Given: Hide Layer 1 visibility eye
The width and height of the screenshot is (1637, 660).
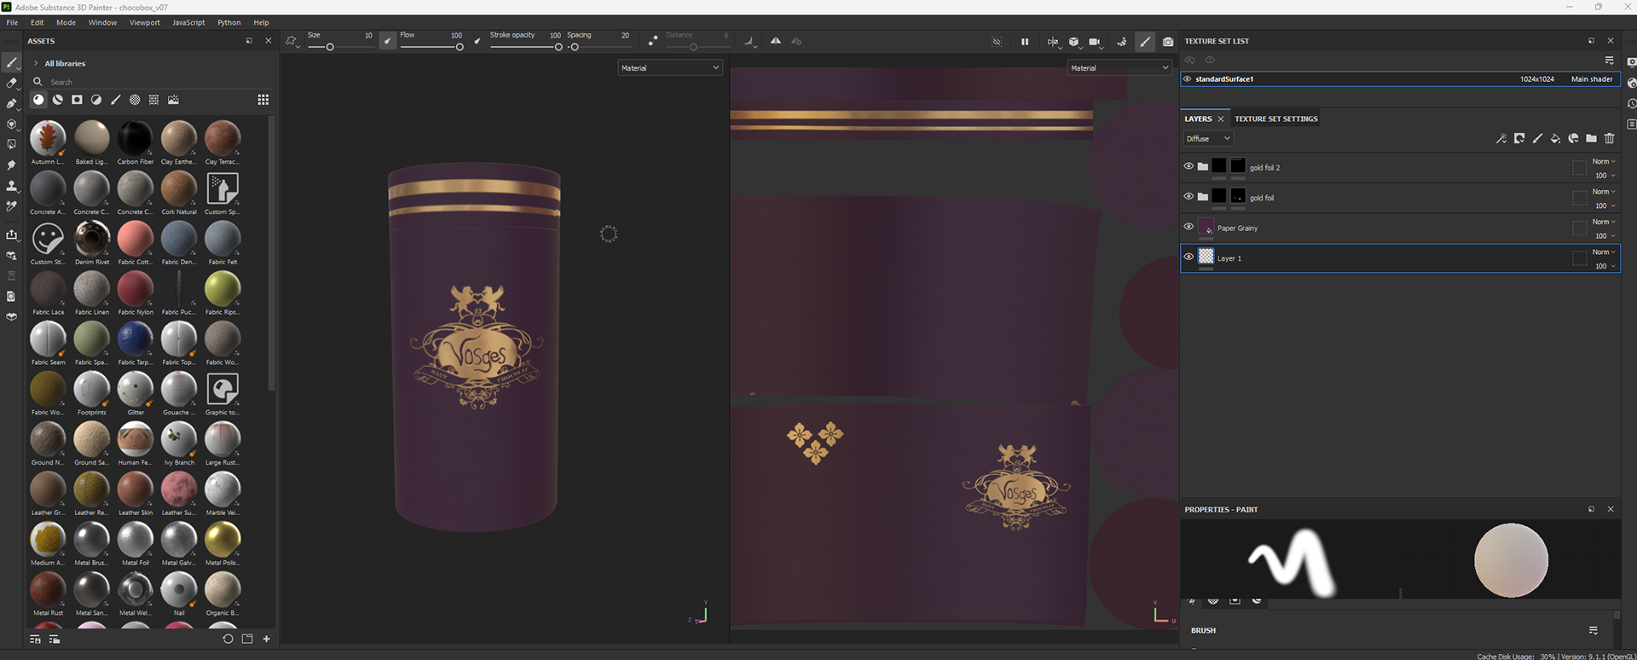Looking at the screenshot, I should tap(1189, 257).
